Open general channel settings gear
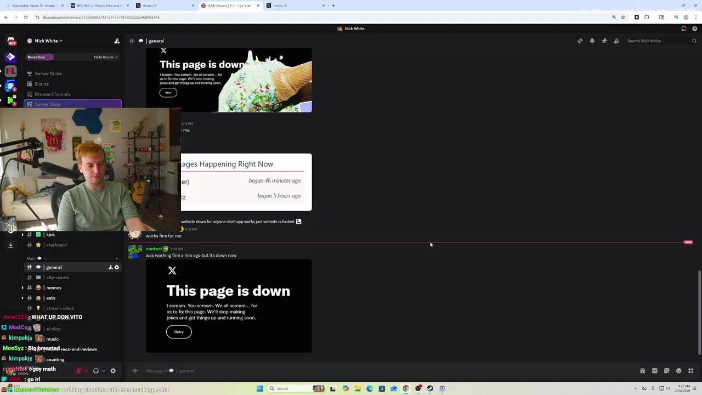Image resolution: width=702 pixels, height=395 pixels. pyautogui.click(x=117, y=267)
